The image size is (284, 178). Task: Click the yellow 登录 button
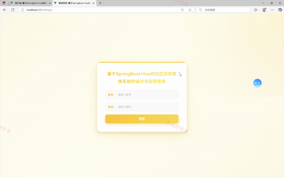tap(142, 119)
